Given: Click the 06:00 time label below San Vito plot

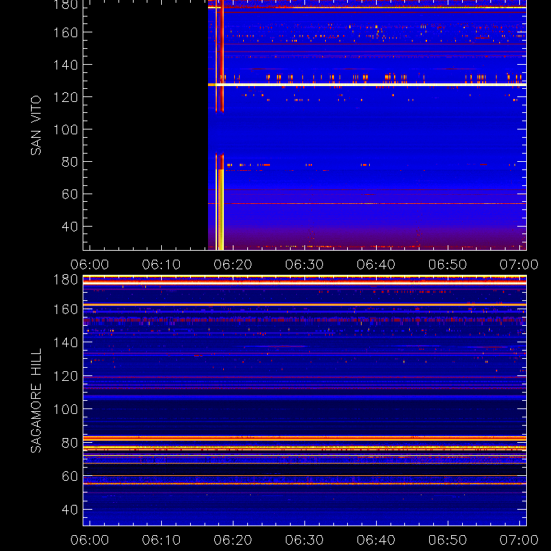Looking at the screenshot, I should point(90,264).
